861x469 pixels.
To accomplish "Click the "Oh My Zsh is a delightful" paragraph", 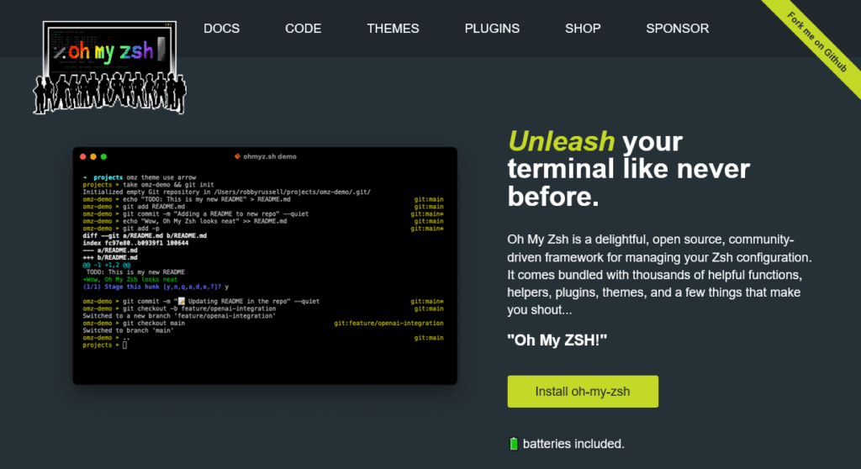I will pos(659,275).
